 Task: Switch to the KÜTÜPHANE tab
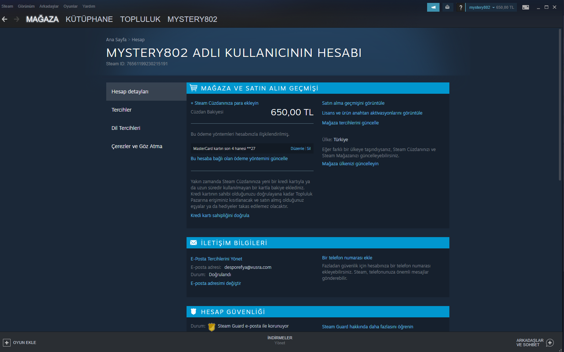(89, 19)
